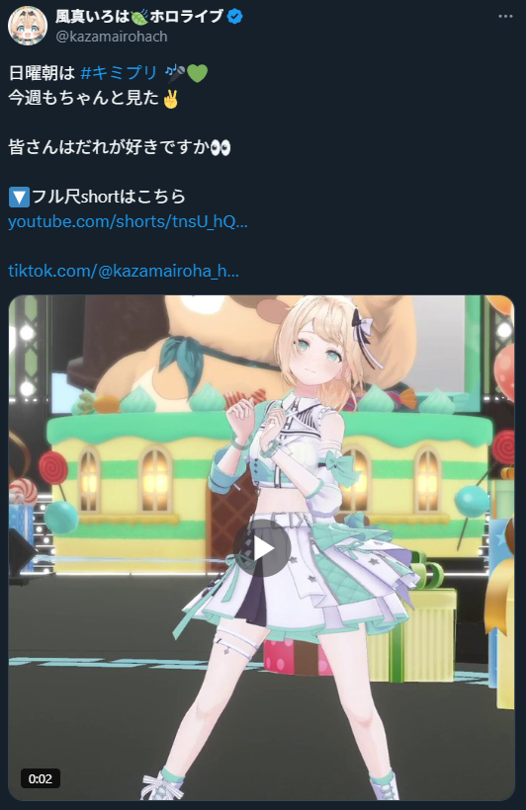This screenshot has width=526, height=810.
Task: Click the ホロライブ text in the name
Action: pyautogui.click(x=187, y=17)
